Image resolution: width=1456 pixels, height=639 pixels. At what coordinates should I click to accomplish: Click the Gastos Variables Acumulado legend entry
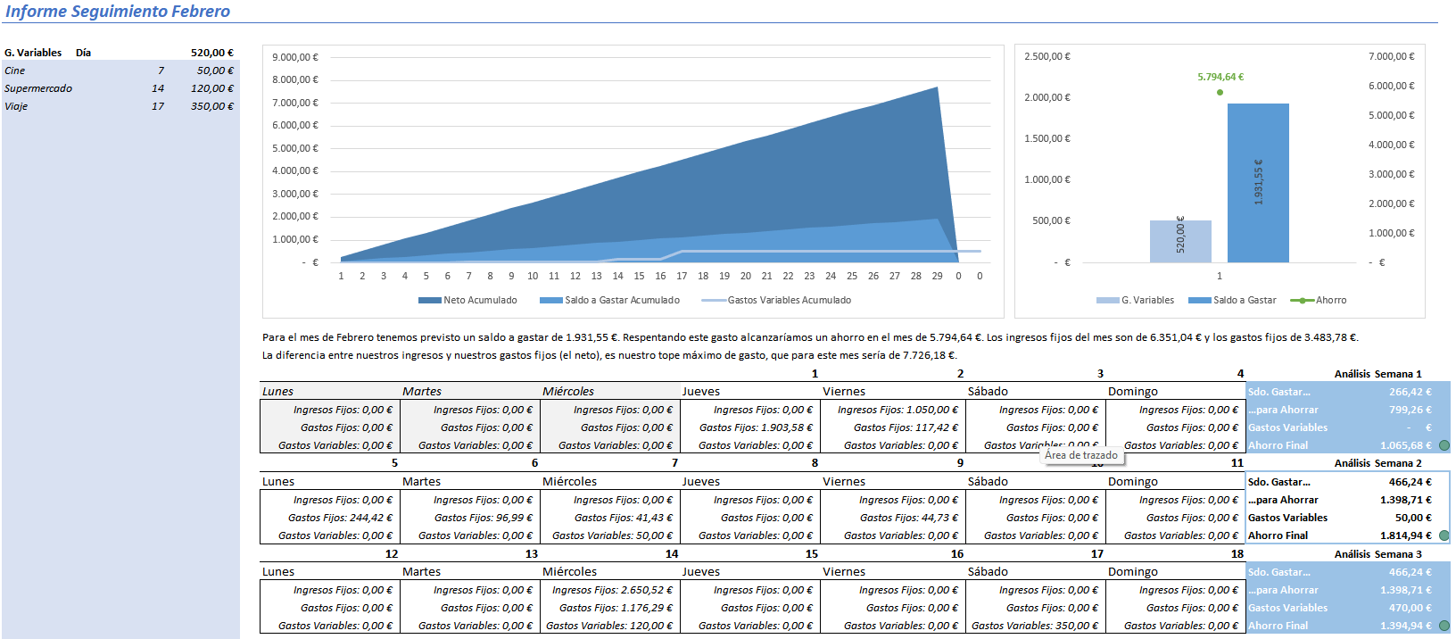pos(776,301)
